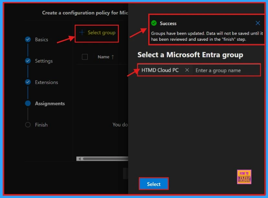Click the Basics completed checkmark icon
The image size is (268, 198).
pyautogui.click(x=28, y=39)
